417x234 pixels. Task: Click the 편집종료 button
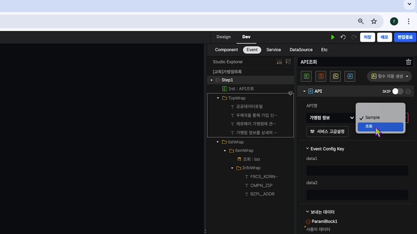tap(406, 37)
